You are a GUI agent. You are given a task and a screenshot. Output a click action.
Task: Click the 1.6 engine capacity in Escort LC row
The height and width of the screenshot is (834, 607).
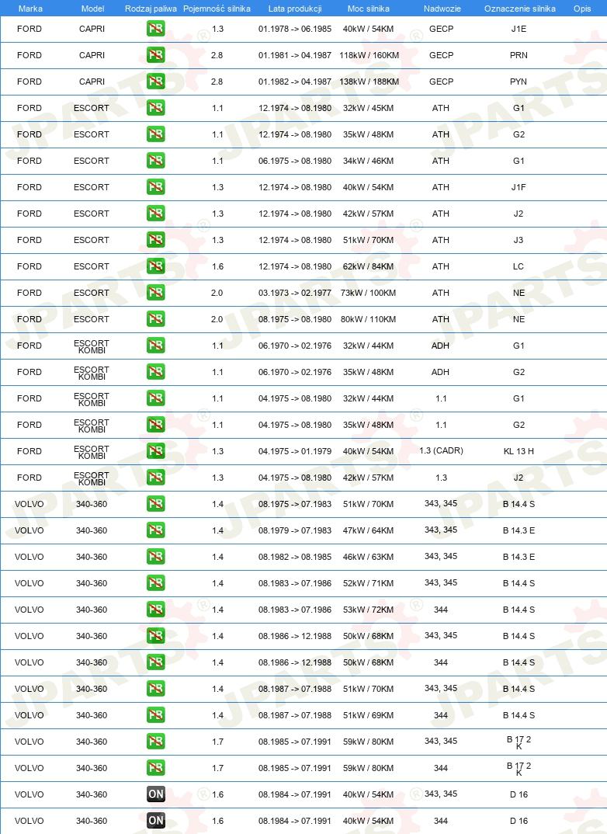[x=218, y=266]
